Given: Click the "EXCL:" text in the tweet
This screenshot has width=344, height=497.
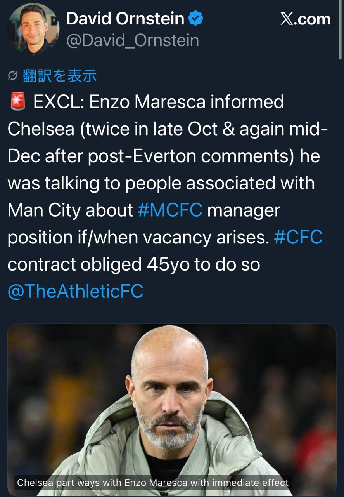Looking at the screenshot, I should pos(58,102).
